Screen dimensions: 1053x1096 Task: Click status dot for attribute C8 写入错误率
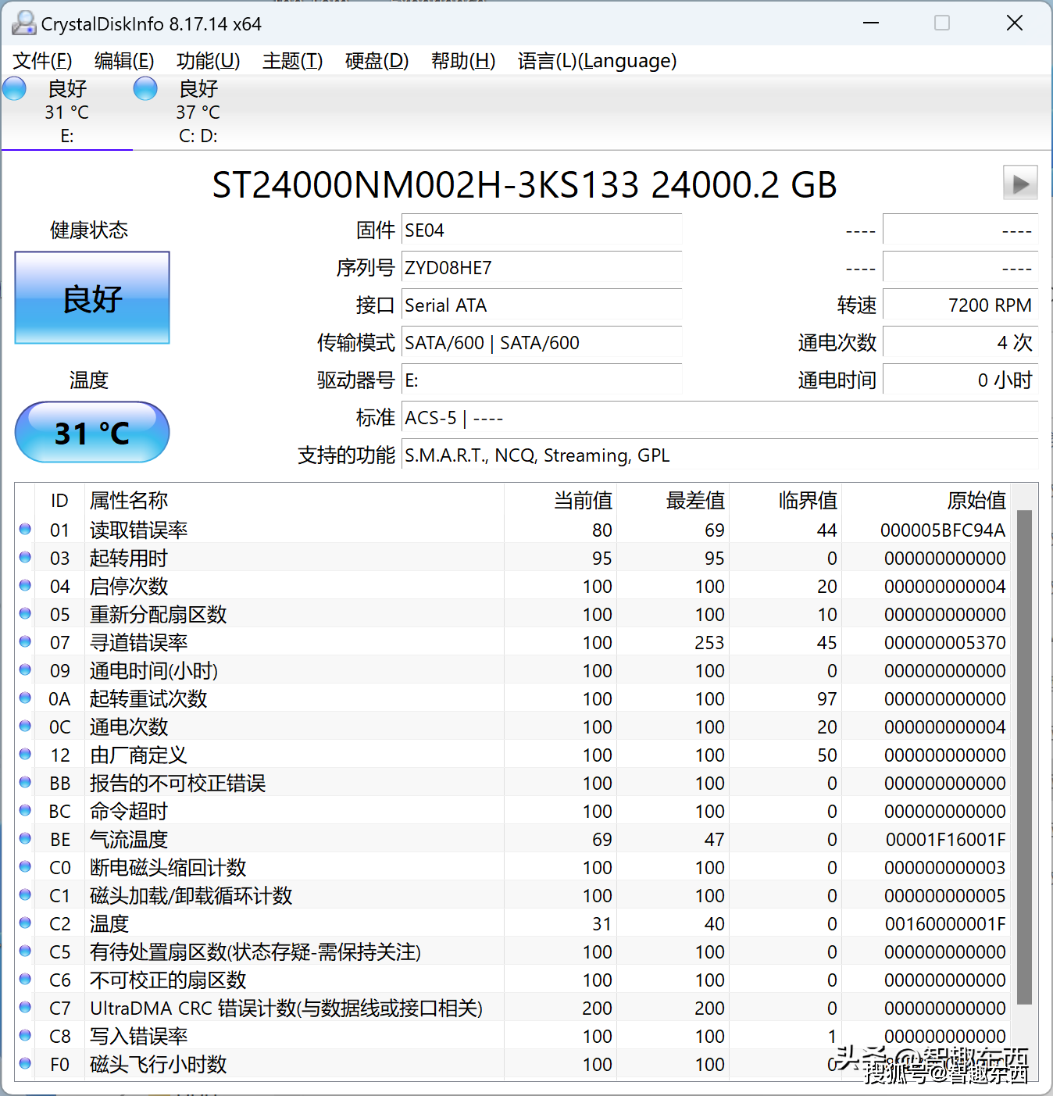pyautogui.click(x=25, y=1036)
